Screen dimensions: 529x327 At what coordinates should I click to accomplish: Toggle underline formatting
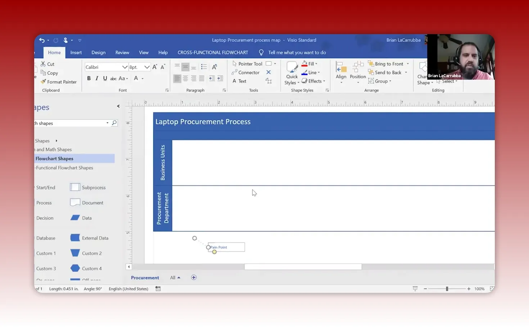click(105, 78)
